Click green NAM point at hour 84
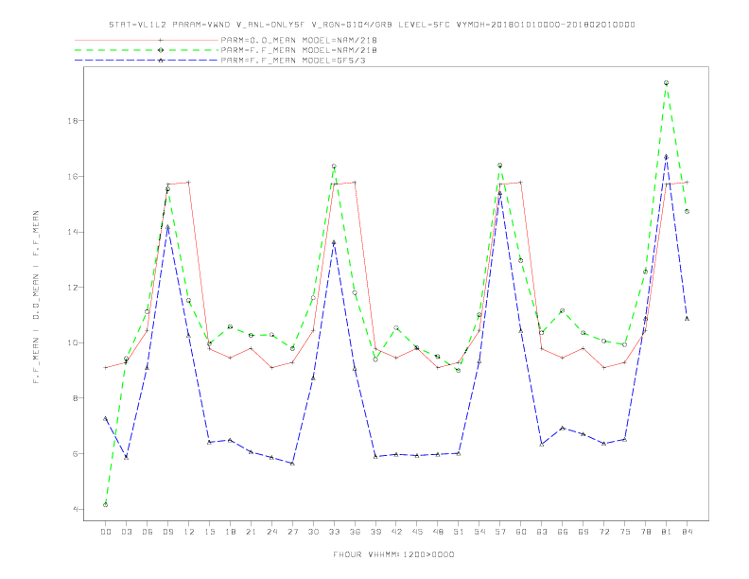The width and height of the screenshot is (749, 579). tap(687, 211)
